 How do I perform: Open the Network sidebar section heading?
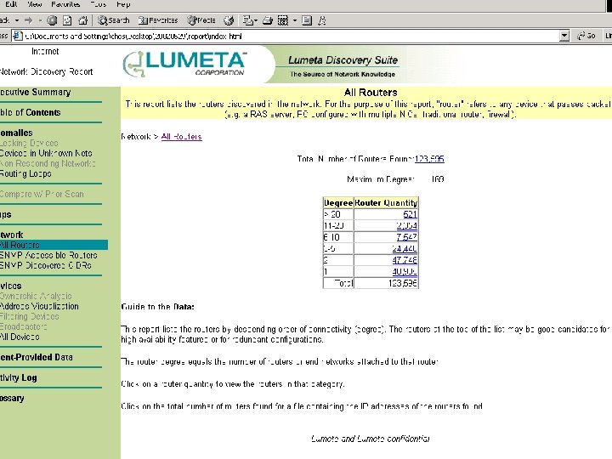tap(12, 235)
